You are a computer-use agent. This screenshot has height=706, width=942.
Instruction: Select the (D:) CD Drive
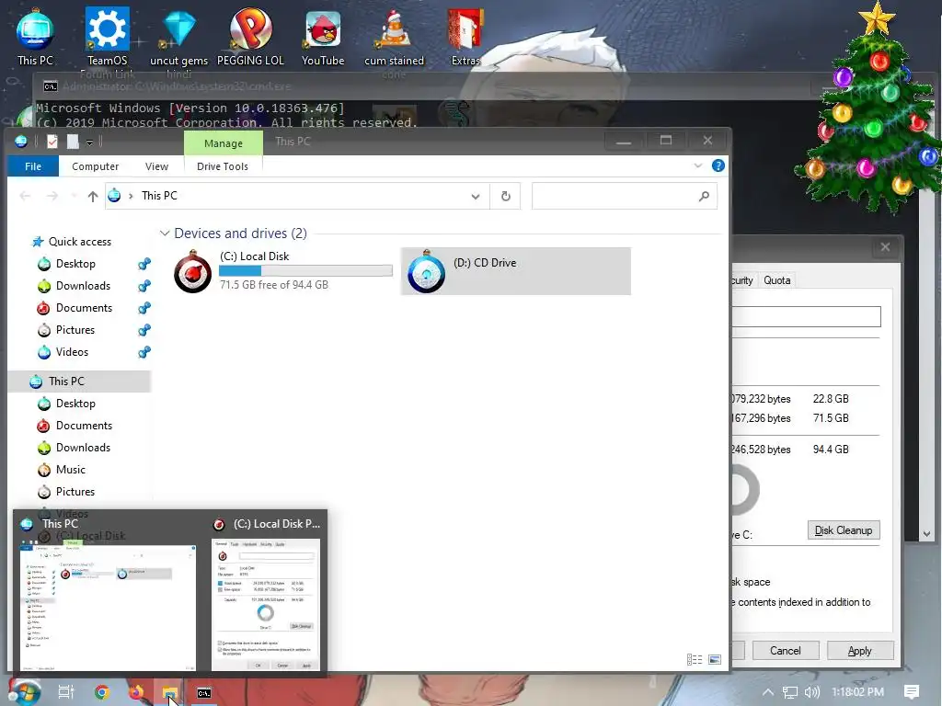tap(515, 271)
